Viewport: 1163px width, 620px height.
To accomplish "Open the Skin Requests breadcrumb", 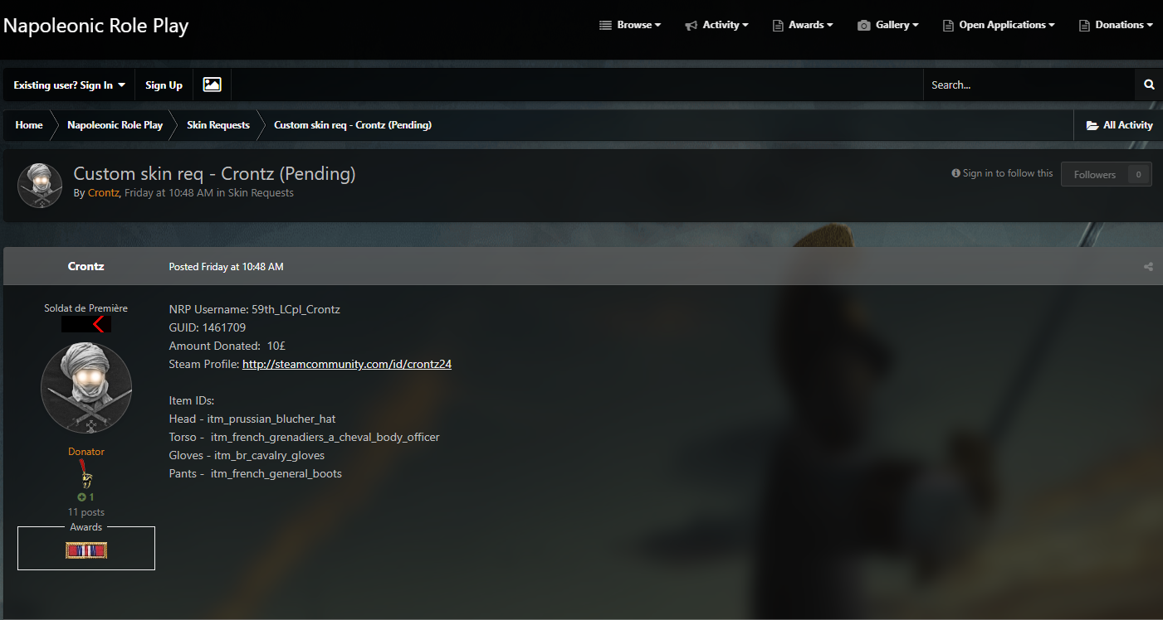I will [x=218, y=125].
